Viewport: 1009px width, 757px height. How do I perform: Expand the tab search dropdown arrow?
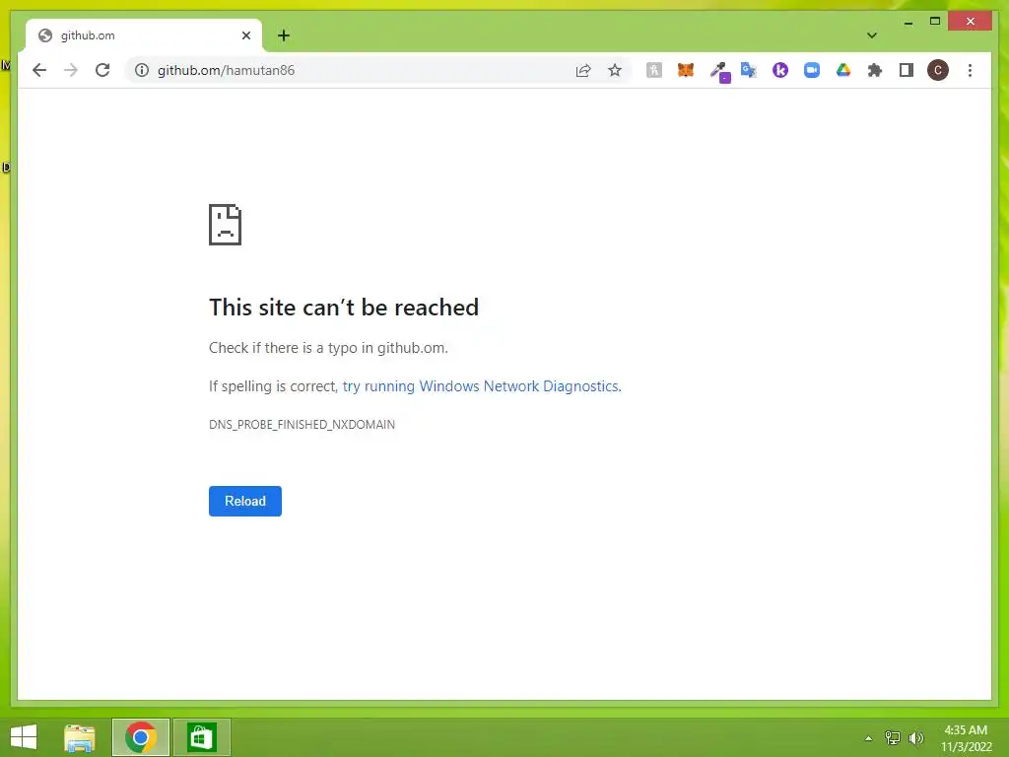coord(872,35)
